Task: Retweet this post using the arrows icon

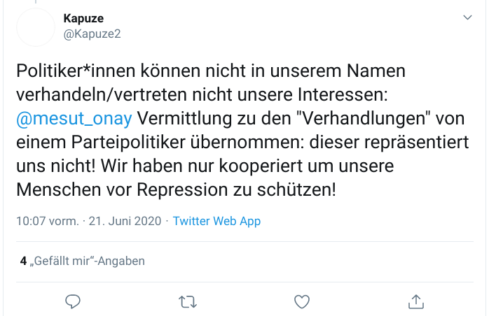Action: point(188,302)
